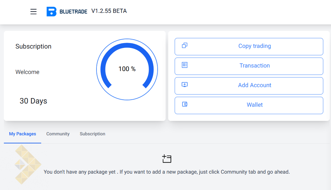Click the empty package icon above the message
Viewport: 331px width, 190px height.
(x=167, y=158)
